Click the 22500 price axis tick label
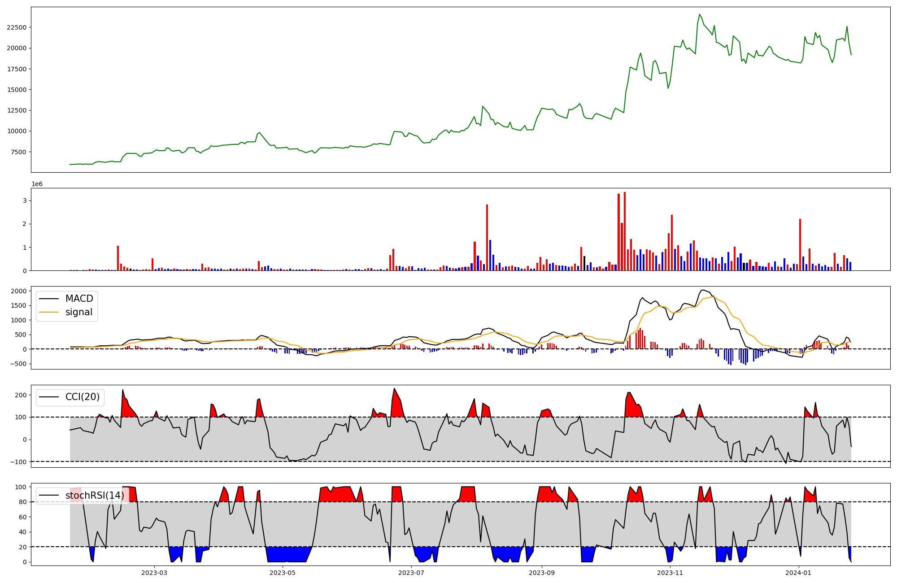This screenshot has height=583, width=897. click(17, 27)
